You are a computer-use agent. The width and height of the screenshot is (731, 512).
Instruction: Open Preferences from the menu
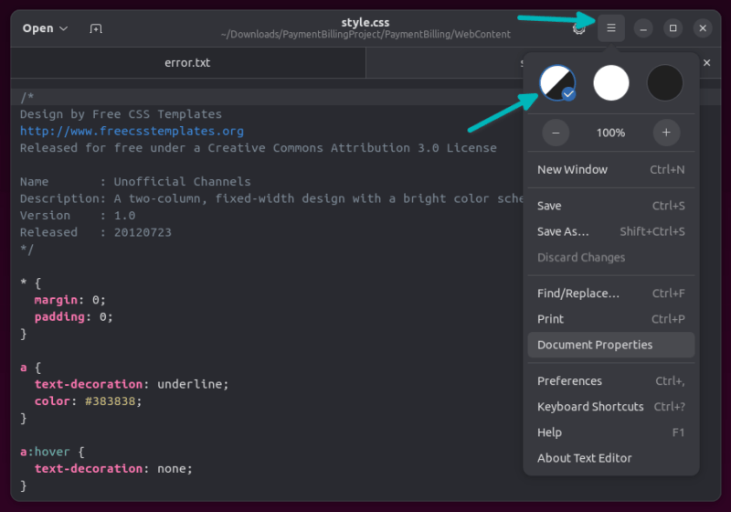coord(569,380)
